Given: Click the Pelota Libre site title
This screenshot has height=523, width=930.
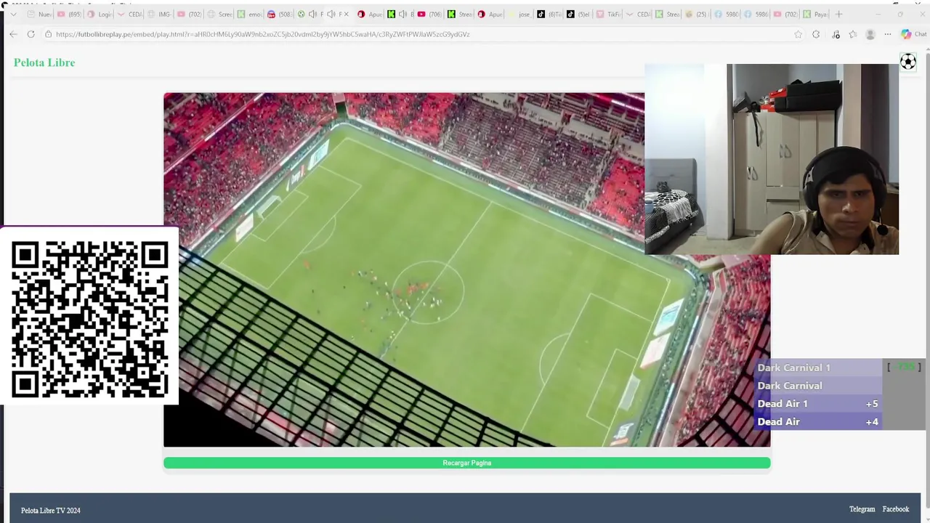Looking at the screenshot, I should click(x=44, y=62).
